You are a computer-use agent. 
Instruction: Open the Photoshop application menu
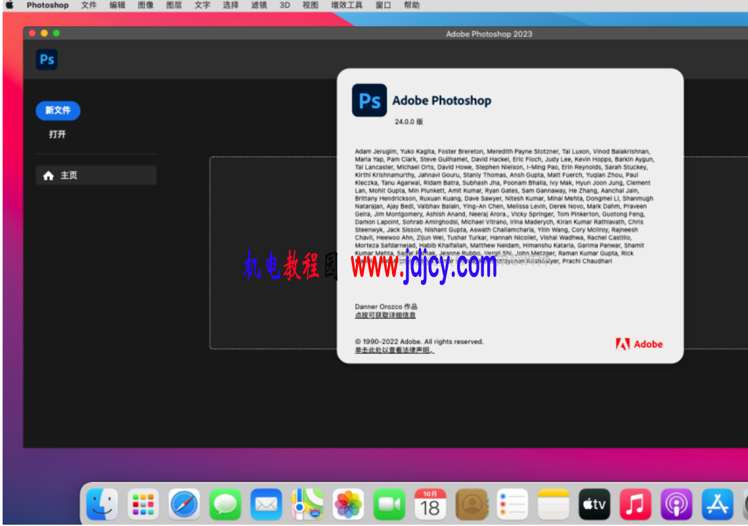48,5
